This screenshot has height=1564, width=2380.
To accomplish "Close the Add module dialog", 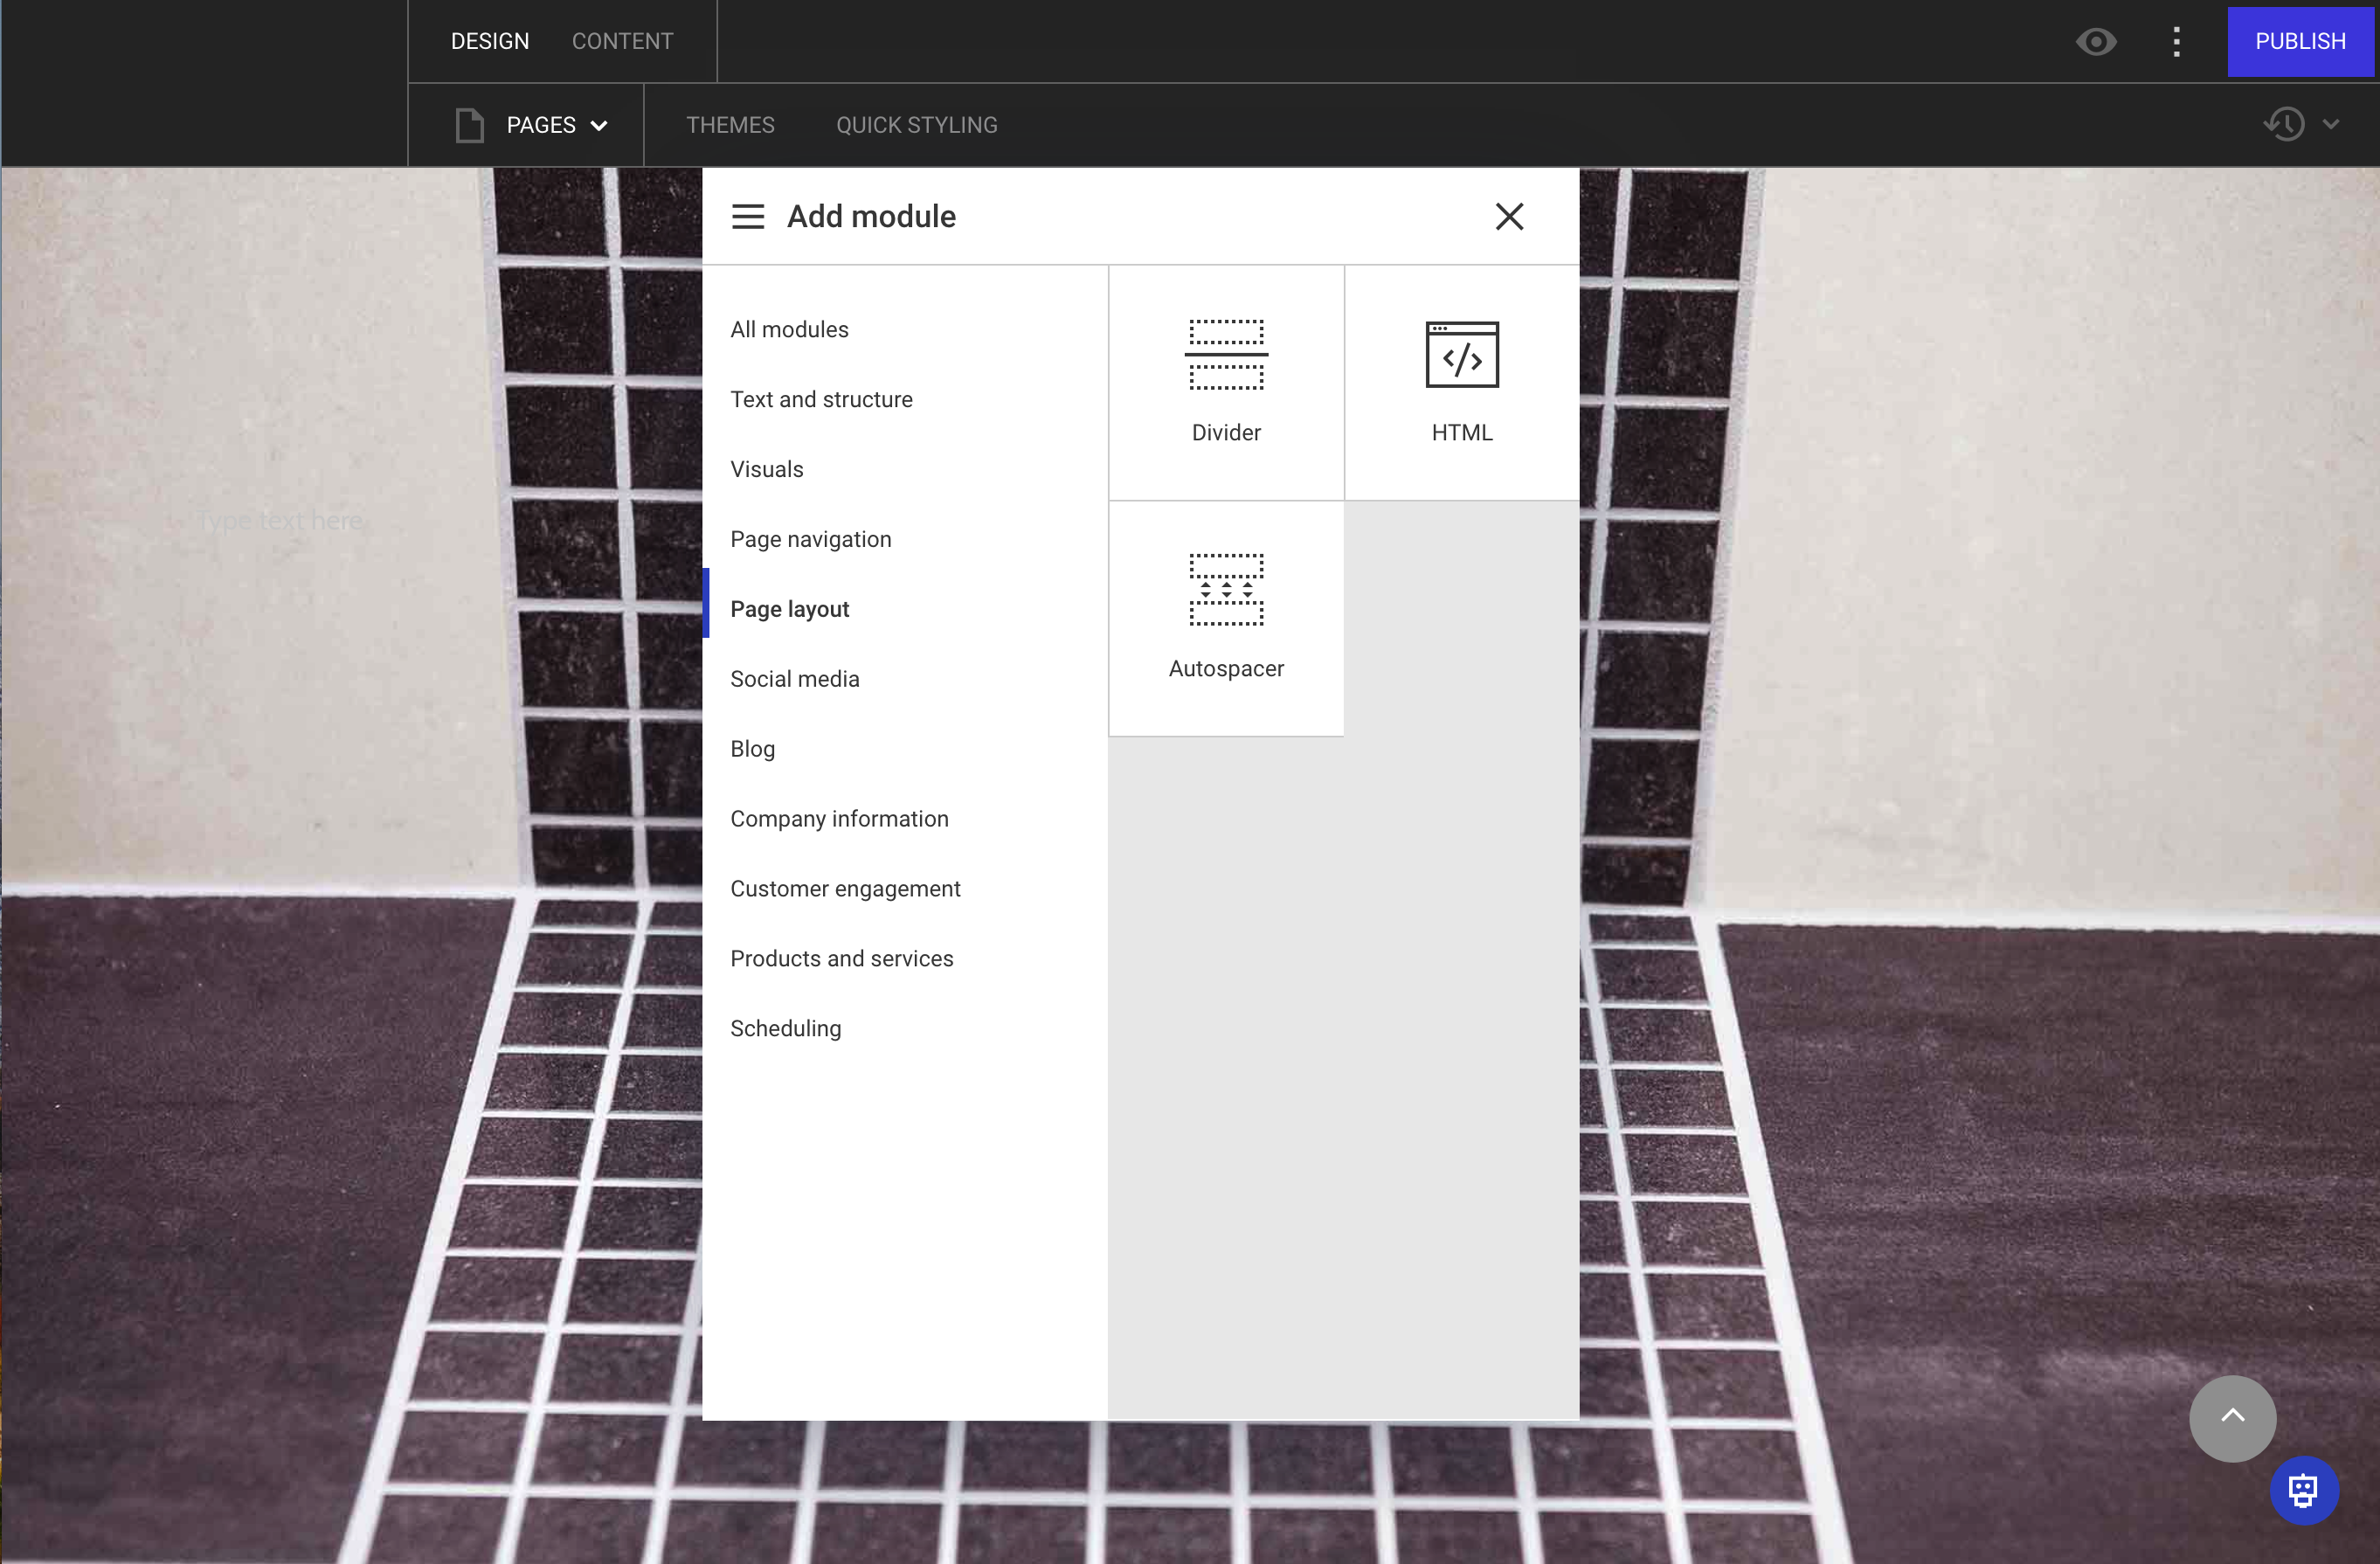I will 1509,216.
